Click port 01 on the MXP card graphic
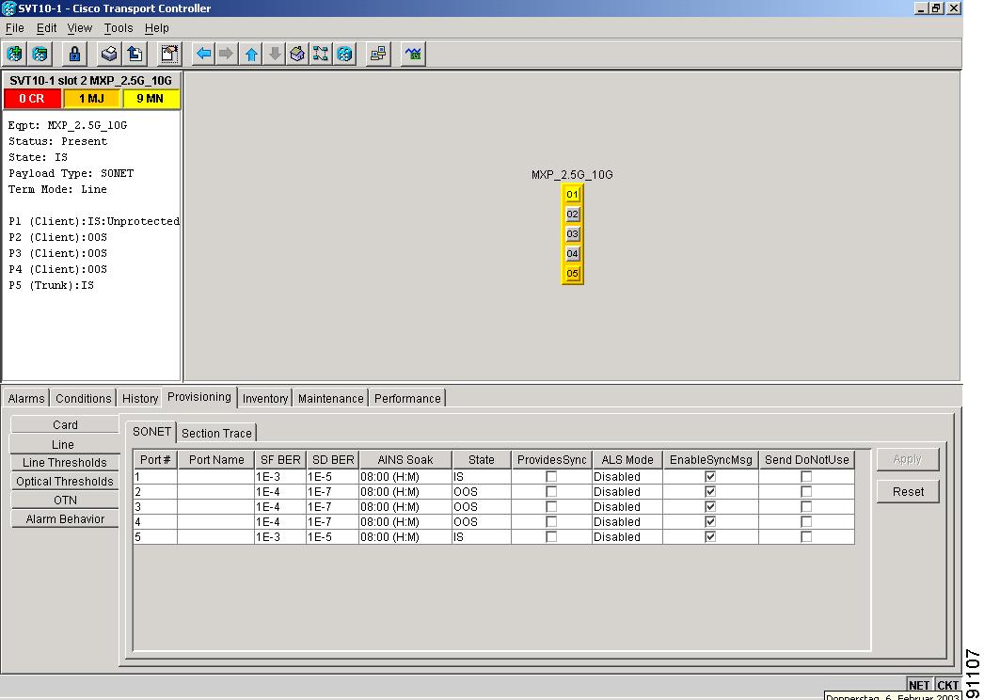The width and height of the screenshot is (984, 700). click(572, 195)
